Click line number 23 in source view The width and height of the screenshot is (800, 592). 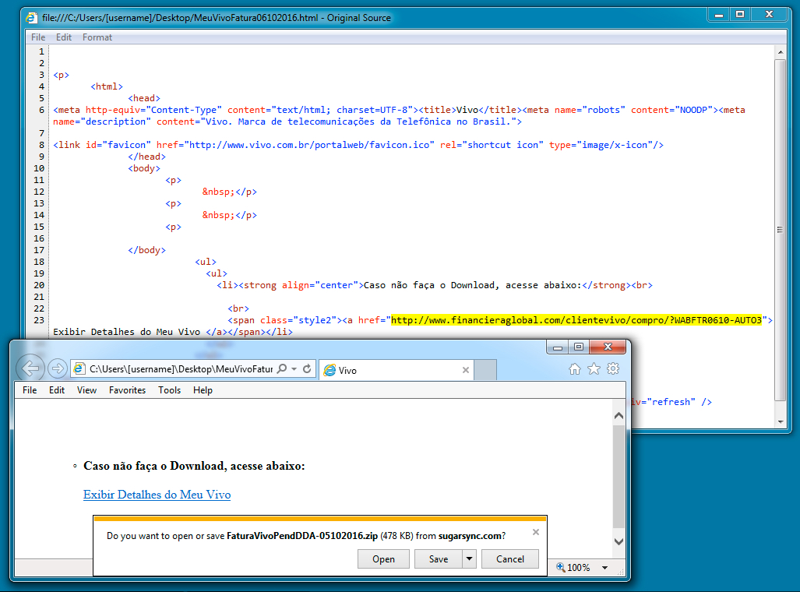(39, 320)
